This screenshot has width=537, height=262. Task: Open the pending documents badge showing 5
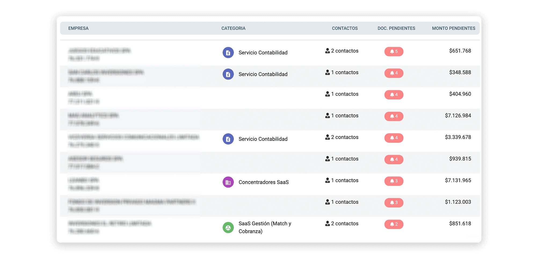394,52
